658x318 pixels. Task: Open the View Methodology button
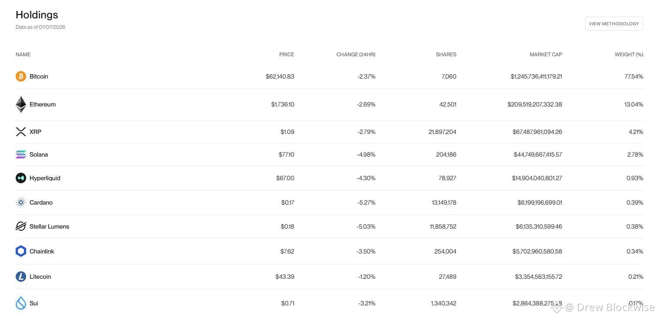pyautogui.click(x=614, y=24)
